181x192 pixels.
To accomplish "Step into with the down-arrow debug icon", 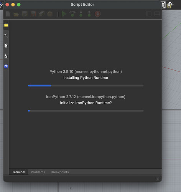I will point(81,14).
